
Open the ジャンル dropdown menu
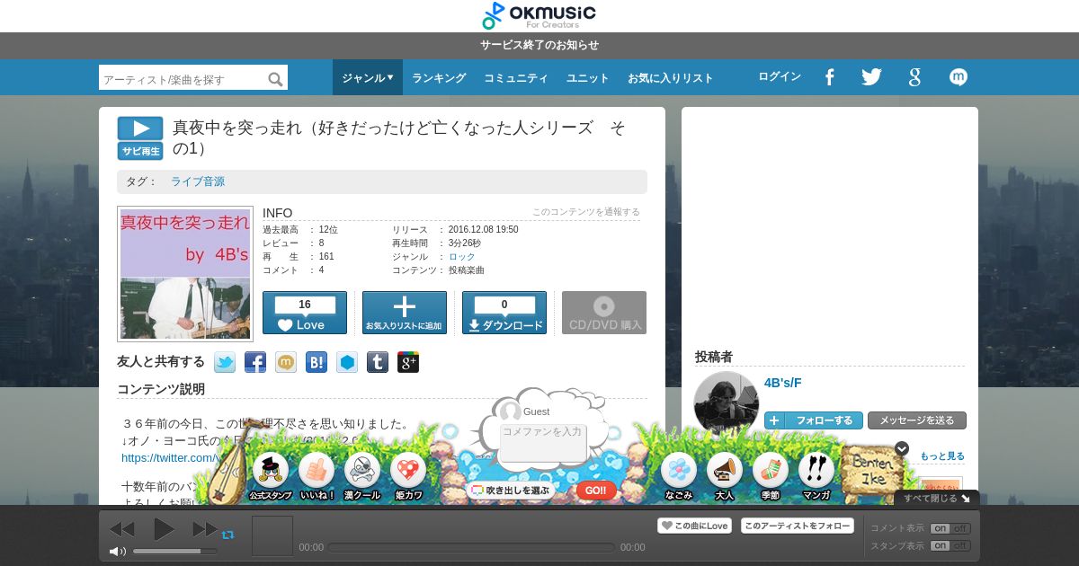pos(368,77)
